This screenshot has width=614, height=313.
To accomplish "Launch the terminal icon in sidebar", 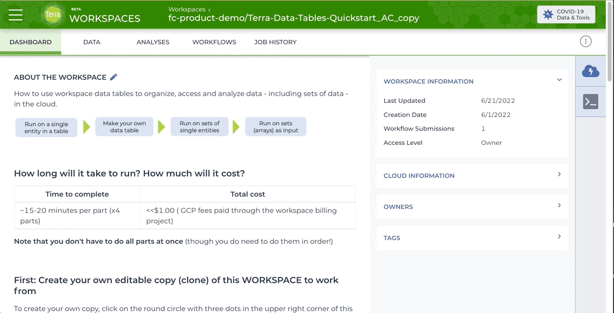I will (x=590, y=102).
